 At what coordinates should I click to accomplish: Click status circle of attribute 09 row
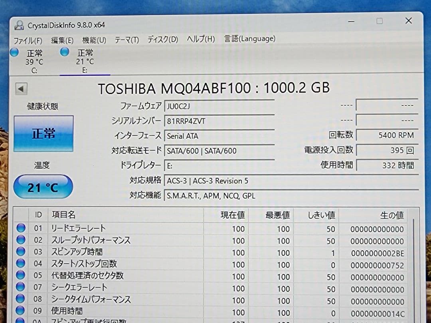pyautogui.click(x=20, y=310)
